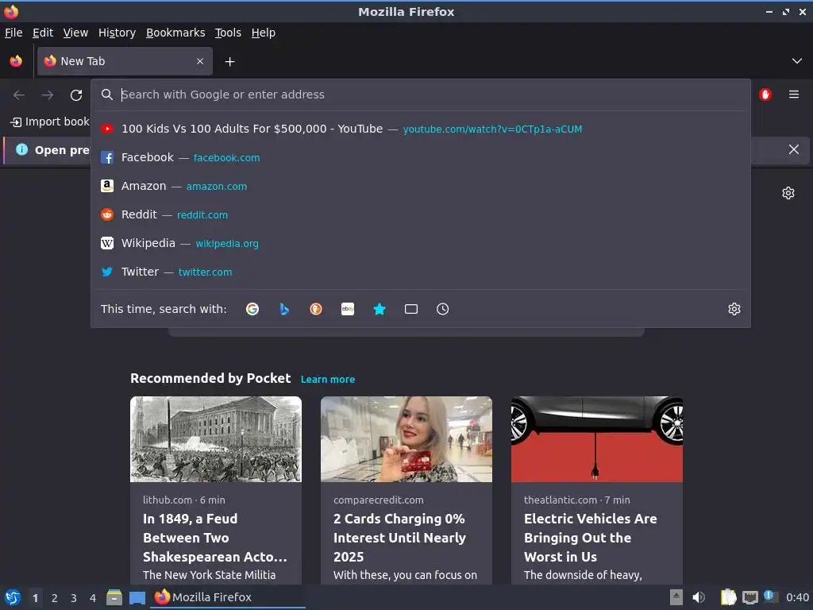Viewport: 813px width, 610px height.
Task: Click Import bookmarks toolbar button
Action: (x=50, y=122)
